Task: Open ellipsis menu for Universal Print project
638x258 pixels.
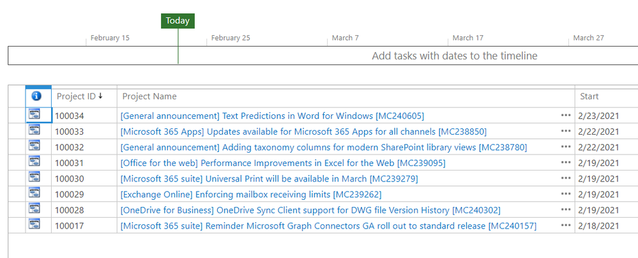Action: (x=565, y=178)
